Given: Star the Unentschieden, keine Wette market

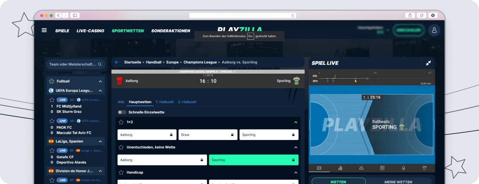Looking at the screenshot, I should [x=121, y=147].
